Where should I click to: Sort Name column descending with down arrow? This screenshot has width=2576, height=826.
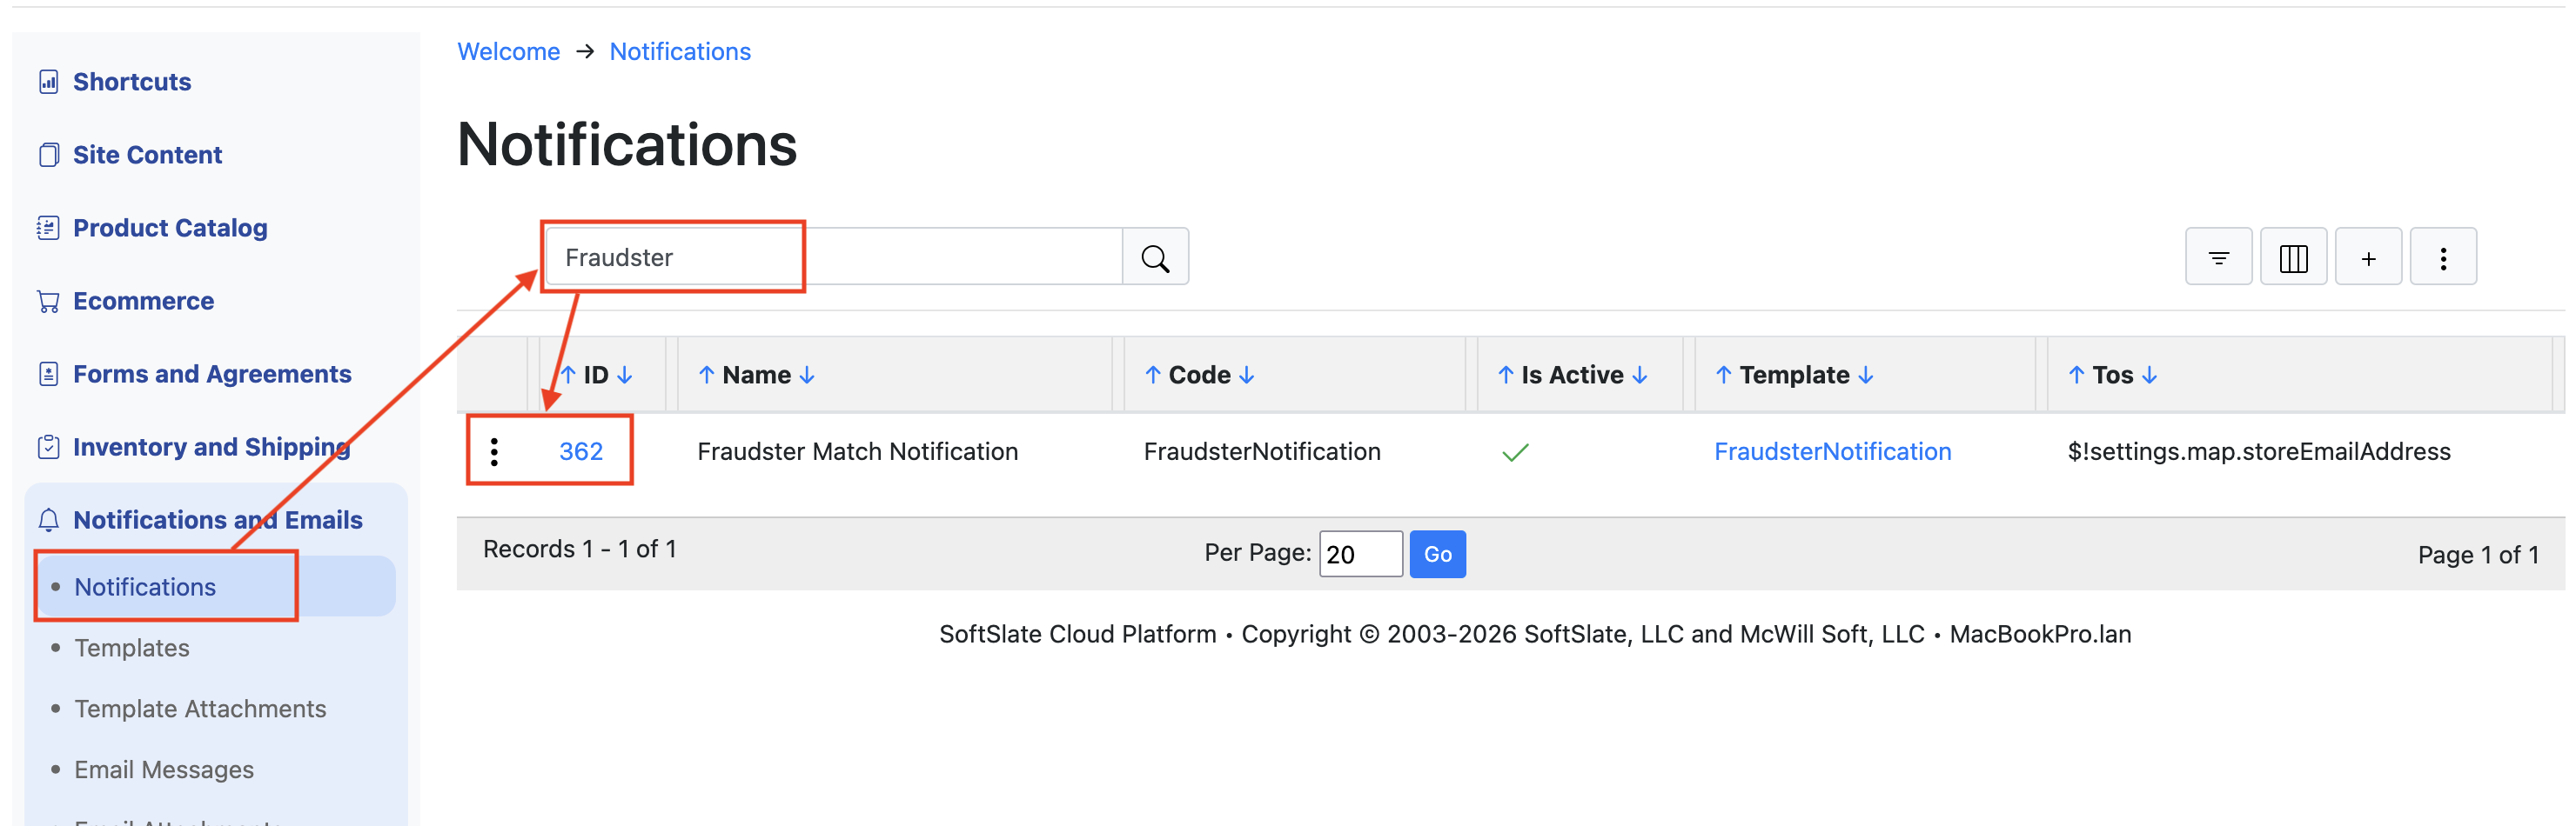pyautogui.click(x=807, y=375)
